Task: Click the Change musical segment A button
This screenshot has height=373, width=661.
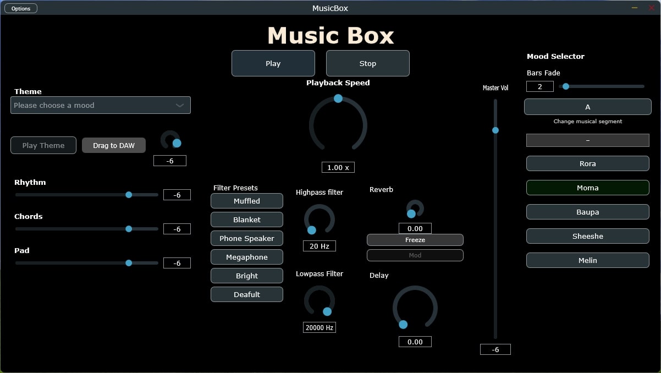Action: coord(587,107)
